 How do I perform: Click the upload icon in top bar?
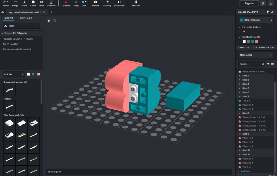click(271, 3)
